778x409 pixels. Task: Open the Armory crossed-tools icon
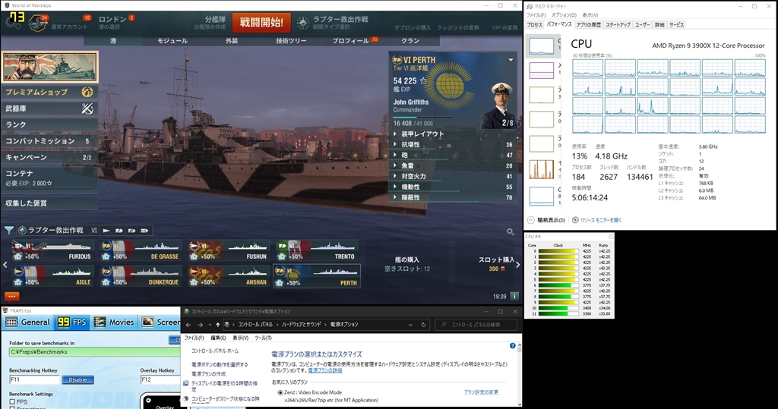coord(87,108)
